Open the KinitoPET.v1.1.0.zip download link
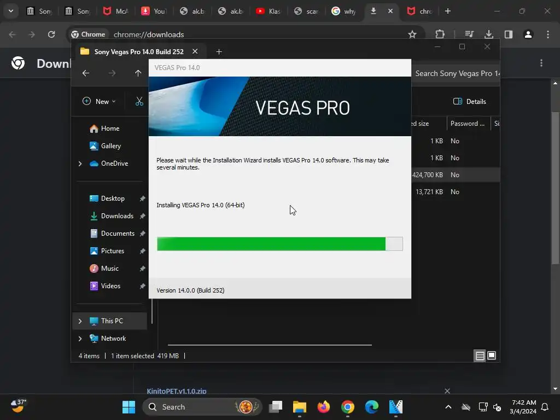The image size is (560, 420). pos(177,391)
